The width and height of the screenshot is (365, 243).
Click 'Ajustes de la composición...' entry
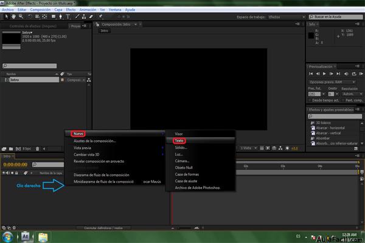[x=94, y=141]
